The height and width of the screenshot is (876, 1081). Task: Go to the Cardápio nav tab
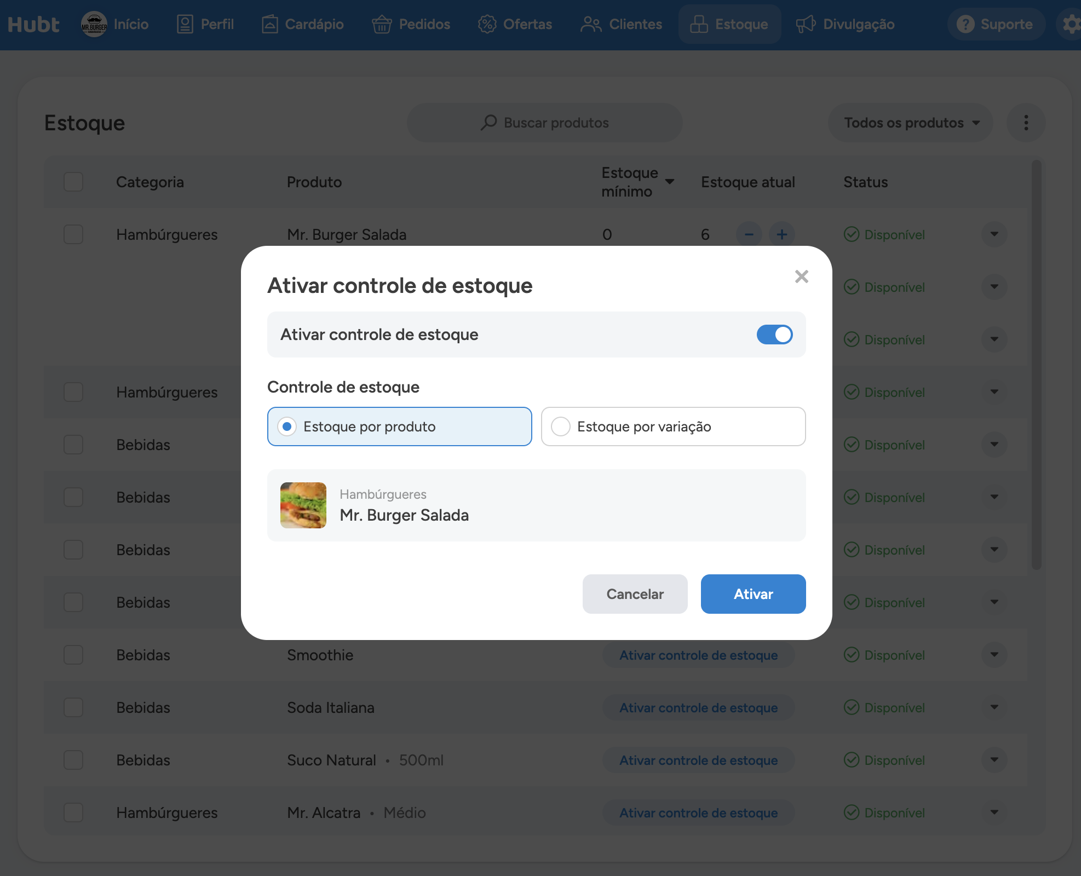(302, 25)
